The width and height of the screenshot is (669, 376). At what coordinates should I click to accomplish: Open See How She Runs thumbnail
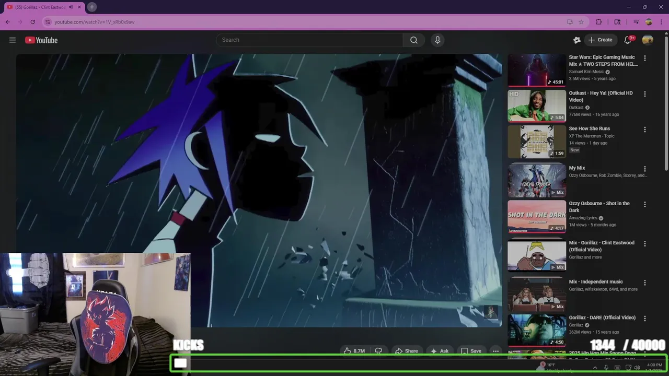[x=537, y=142]
